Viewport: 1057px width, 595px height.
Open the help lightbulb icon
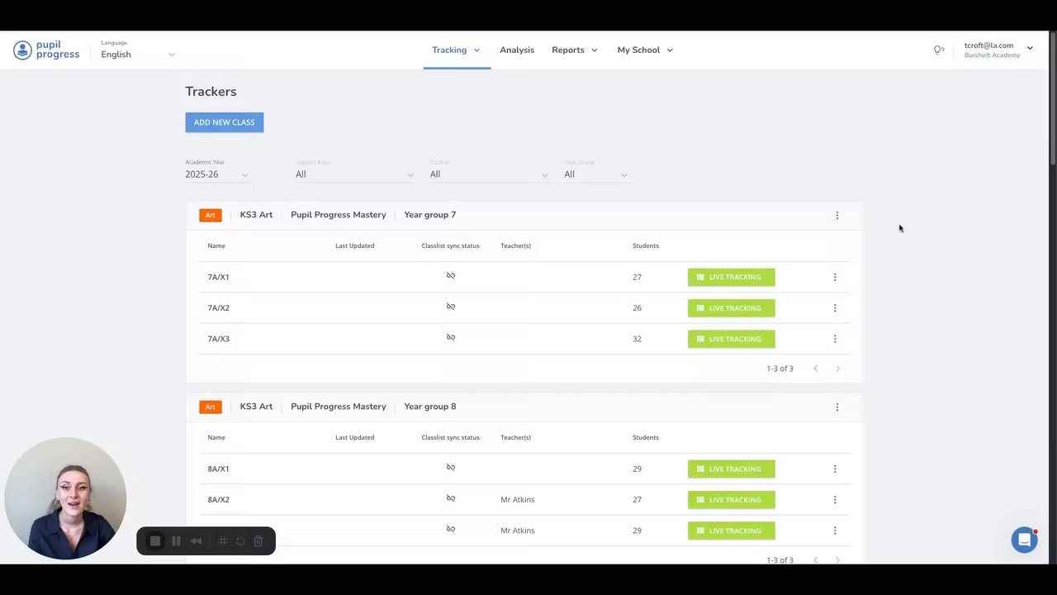coord(938,50)
